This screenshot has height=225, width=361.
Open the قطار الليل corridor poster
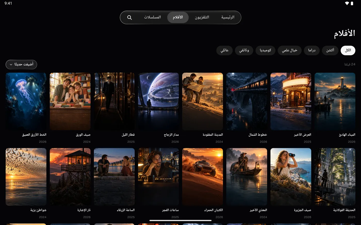click(x=114, y=101)
